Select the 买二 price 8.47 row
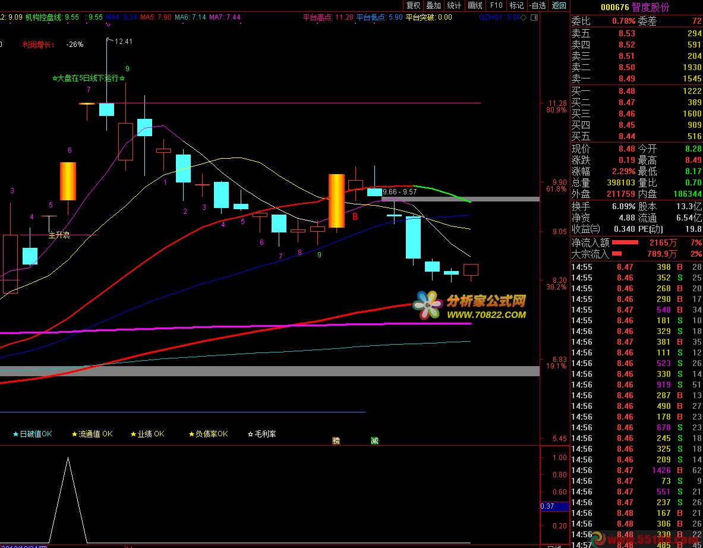Viewport: 703px width, 548px height. coord(636,102)
